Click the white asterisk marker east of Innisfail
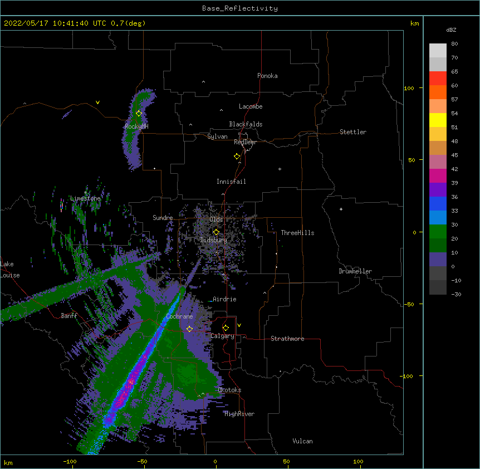This screenshot has height=469, width=480. click(x=280, y=169)
